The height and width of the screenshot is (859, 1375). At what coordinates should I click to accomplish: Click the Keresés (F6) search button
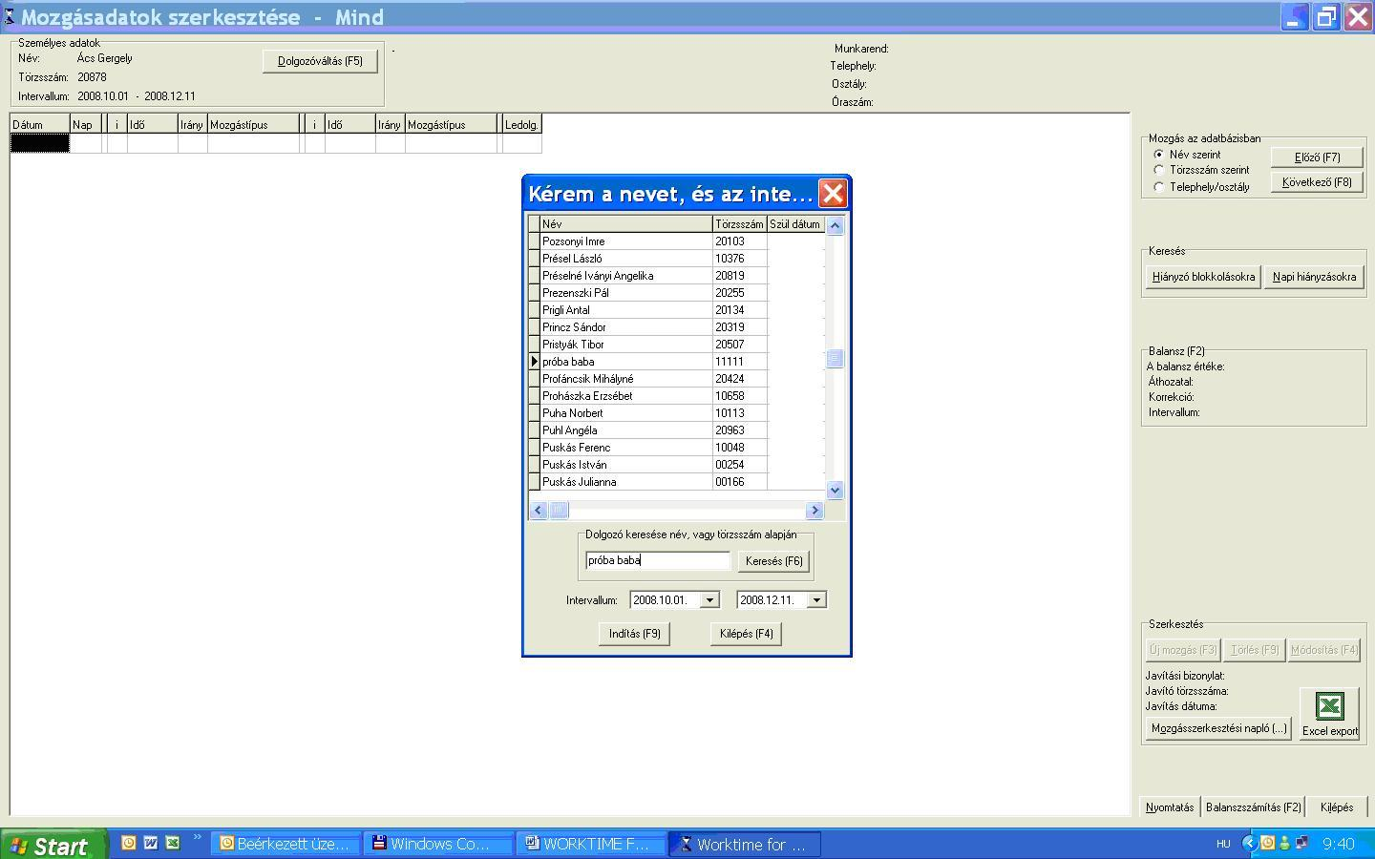(773, 561)
